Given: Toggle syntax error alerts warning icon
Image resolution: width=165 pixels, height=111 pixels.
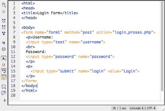Looking at the screenshot, I should (x=4, y=77).
